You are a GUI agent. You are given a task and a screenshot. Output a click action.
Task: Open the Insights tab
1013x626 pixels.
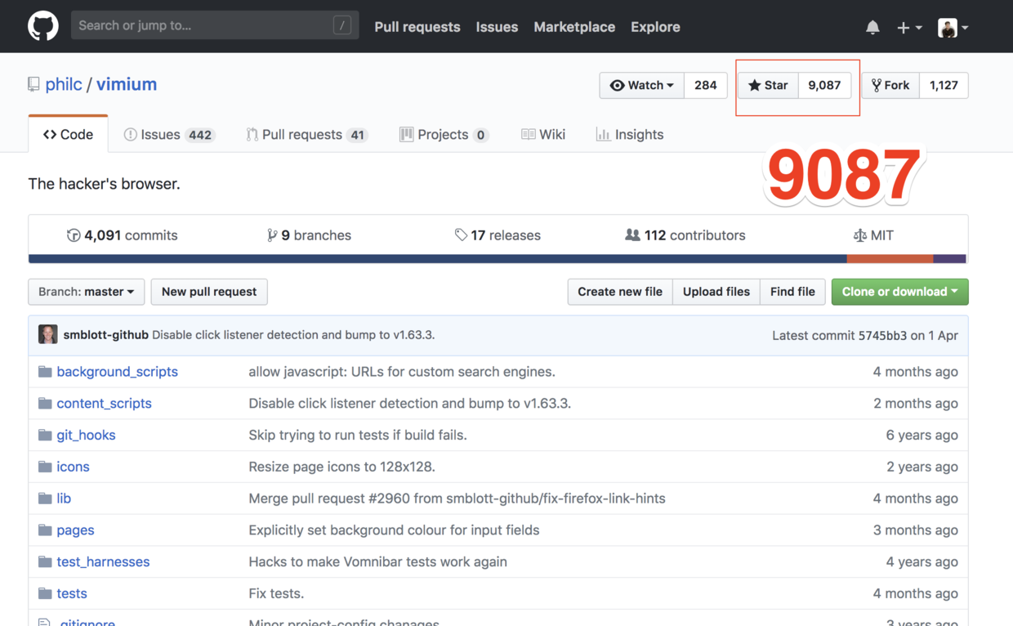(630, 135)
